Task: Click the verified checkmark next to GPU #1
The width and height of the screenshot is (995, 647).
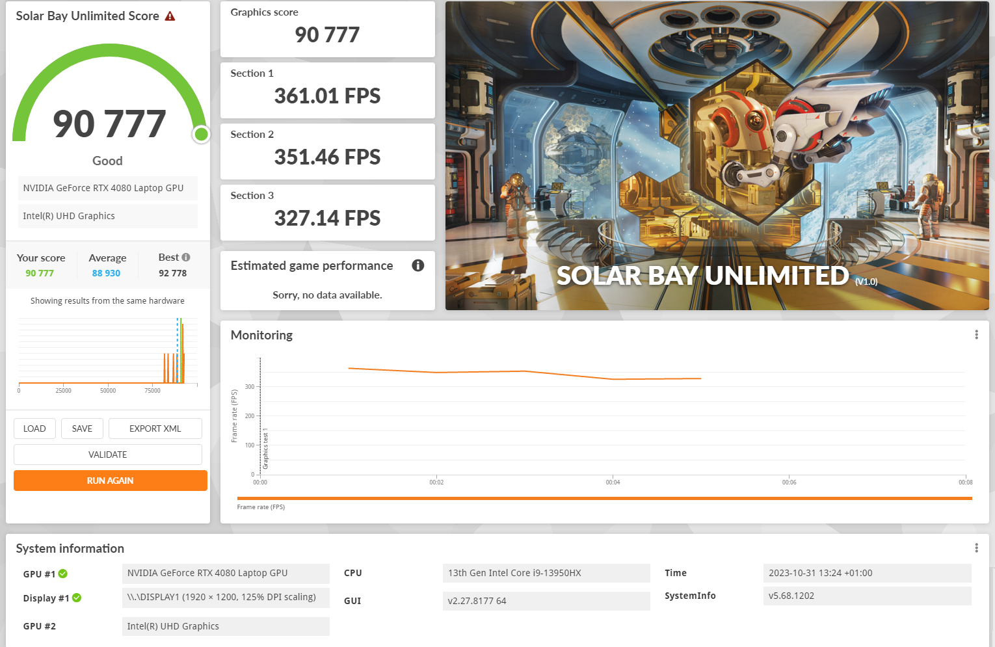Action: [x=62, y=574]
